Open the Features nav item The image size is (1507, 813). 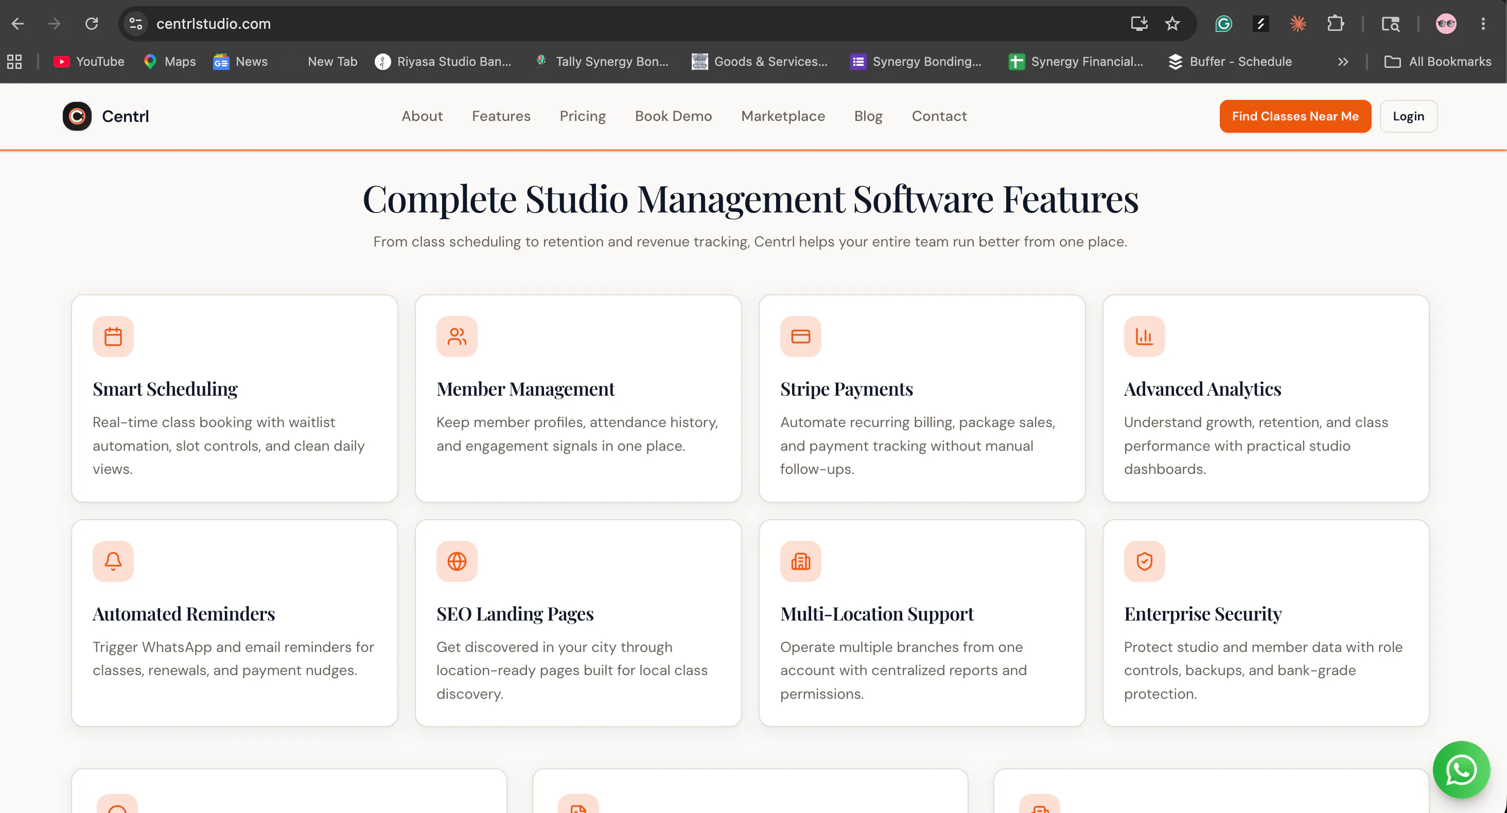point(501,116)
